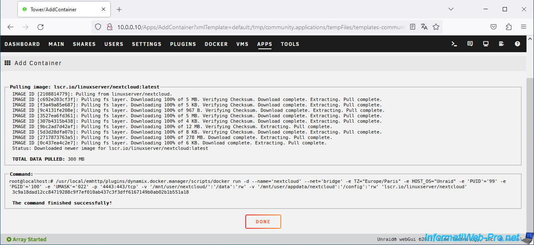This screenshot has height=245, width=534.
Task: Toggle reader view icon in address bar
Action: pyautogui.click(x=413, y=27)
